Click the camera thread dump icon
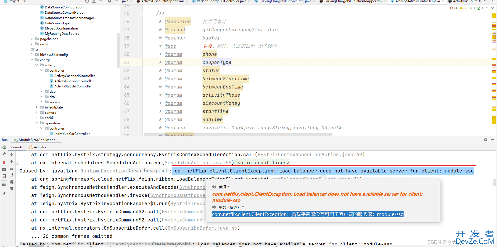This screenshot has width=497, height=247. (x=4, y=169)
